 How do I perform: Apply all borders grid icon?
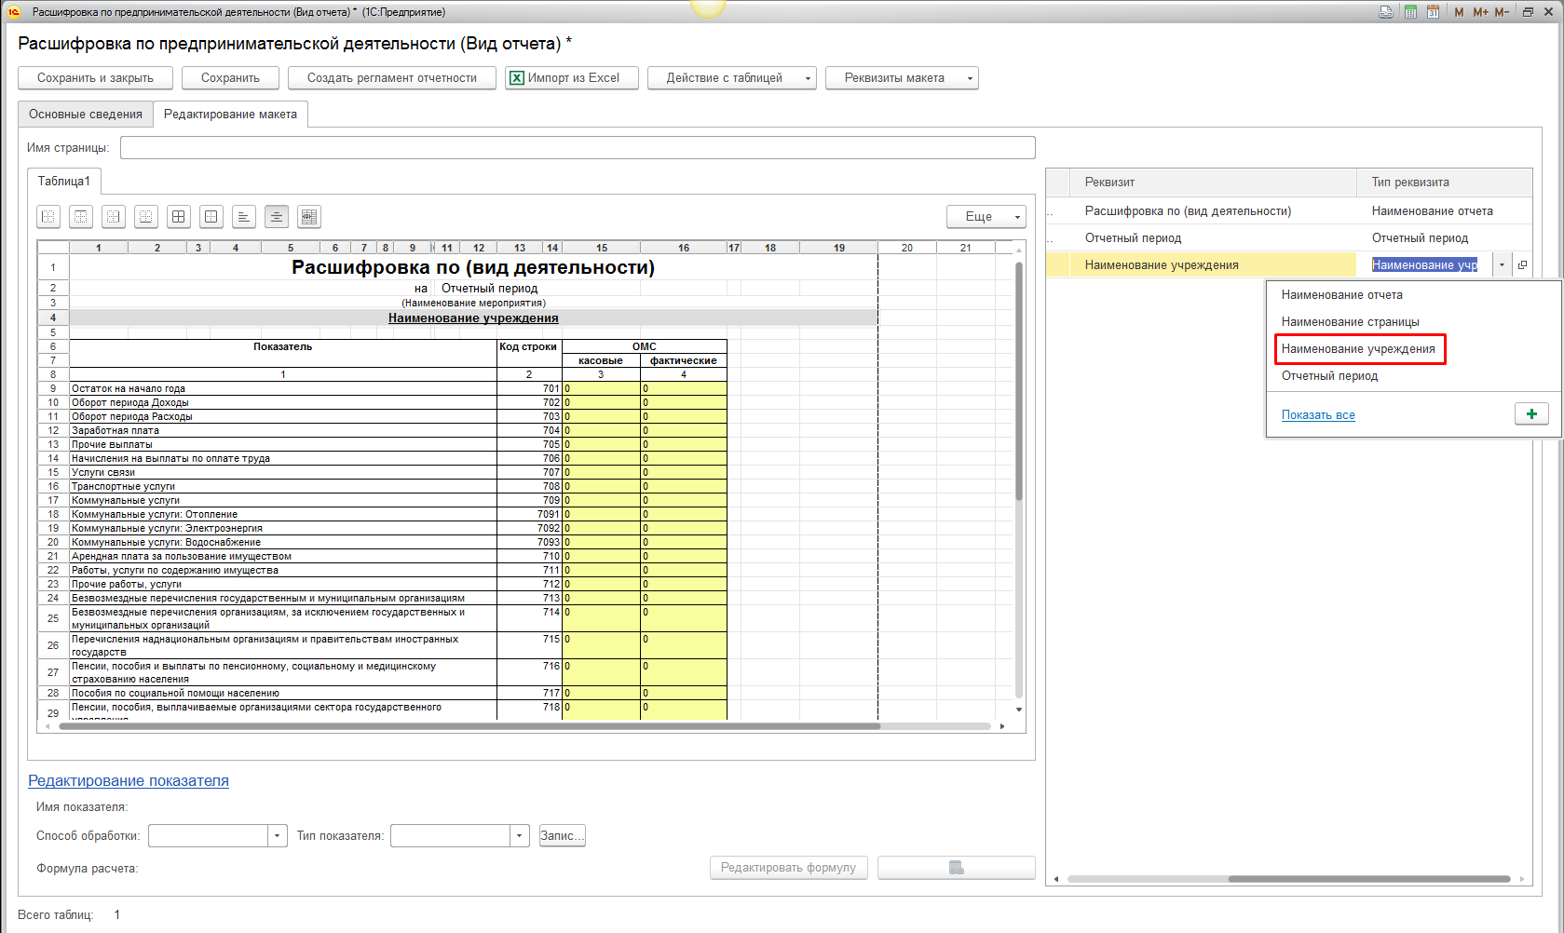coord(179,217)
